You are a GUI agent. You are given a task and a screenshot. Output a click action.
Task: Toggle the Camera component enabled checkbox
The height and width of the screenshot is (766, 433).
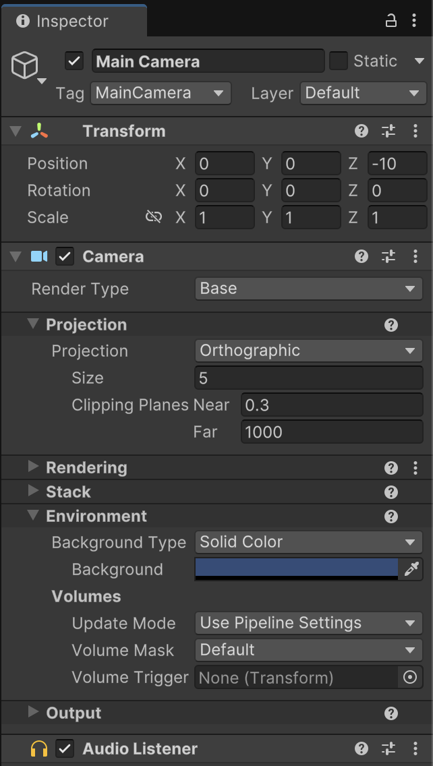pyautogui.click(x=65, y=256)
